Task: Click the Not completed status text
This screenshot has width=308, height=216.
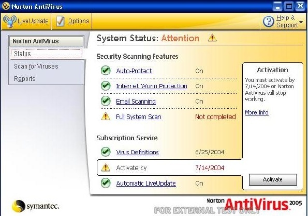Action: point(215,117)
